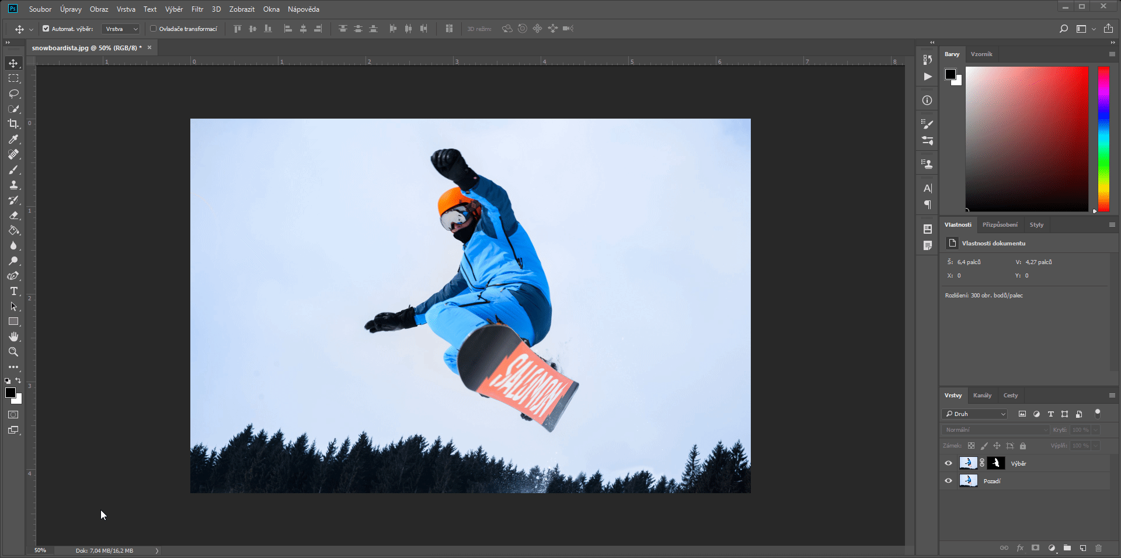Viewport: 1121px width, 558px height.
Task: Toggle the Automat. výběr checkbox
Action: [x=45, y=28]
